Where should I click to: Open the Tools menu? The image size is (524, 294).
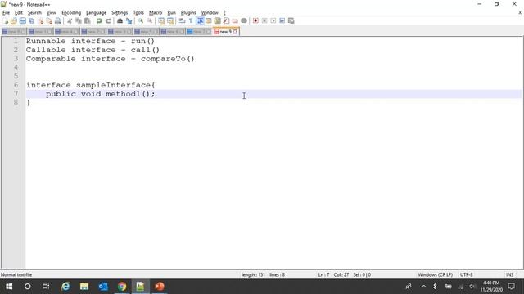[138, 13]
